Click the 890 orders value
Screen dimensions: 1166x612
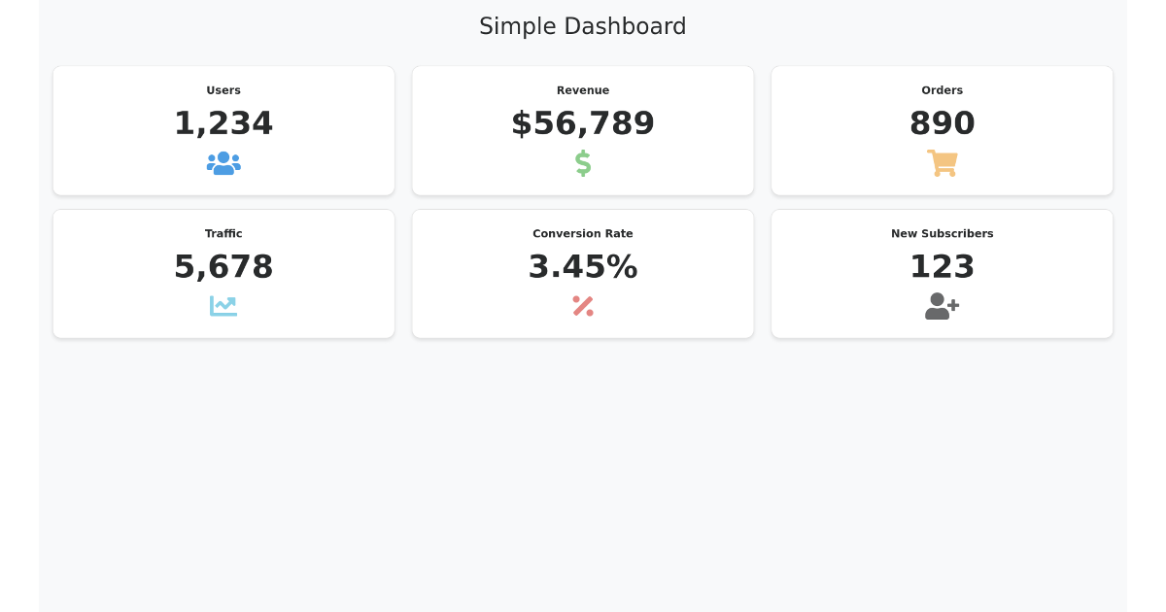click(942, 123)
